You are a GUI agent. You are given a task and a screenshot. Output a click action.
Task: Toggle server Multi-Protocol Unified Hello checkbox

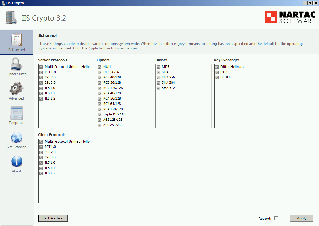(x=41, y=67)
